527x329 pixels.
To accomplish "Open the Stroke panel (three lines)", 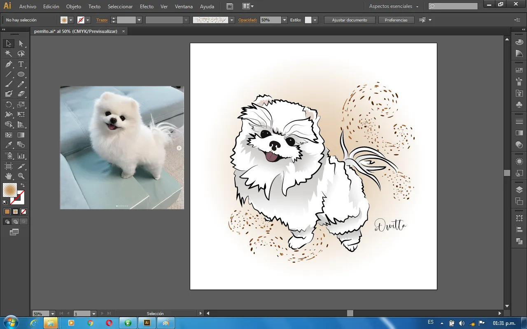I will point(519,121).
